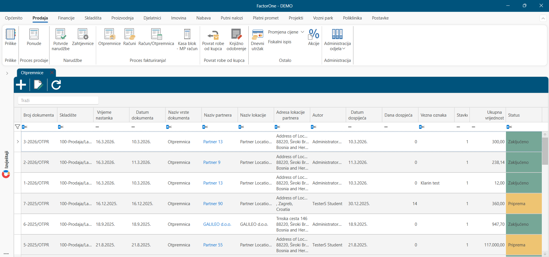The image size is (549, 257).
Task: Add a new otpremnica with plus icon
Action: point(21,85)
